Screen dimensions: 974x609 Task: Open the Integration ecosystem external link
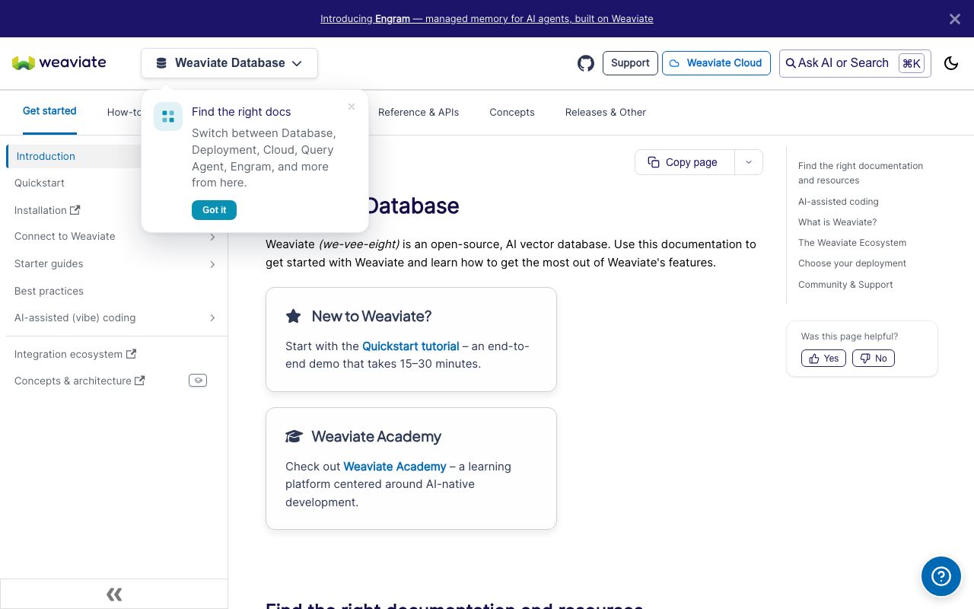coord(75,355)
